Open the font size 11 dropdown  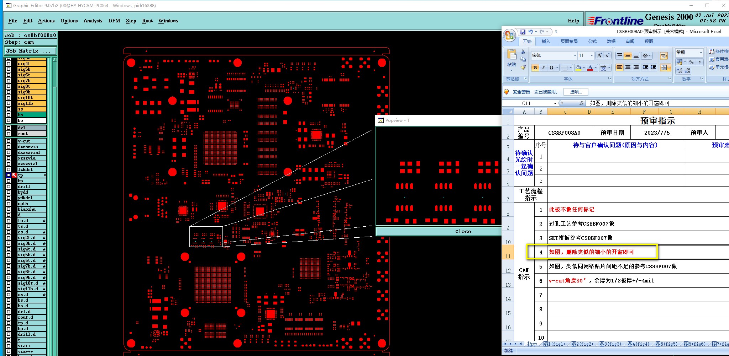(592, 55)
